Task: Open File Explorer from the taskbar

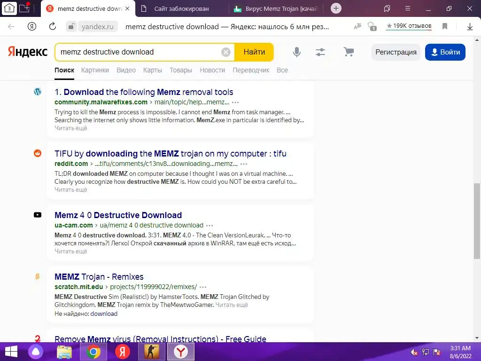Action: pyautogui.click(x=64, y=352)
